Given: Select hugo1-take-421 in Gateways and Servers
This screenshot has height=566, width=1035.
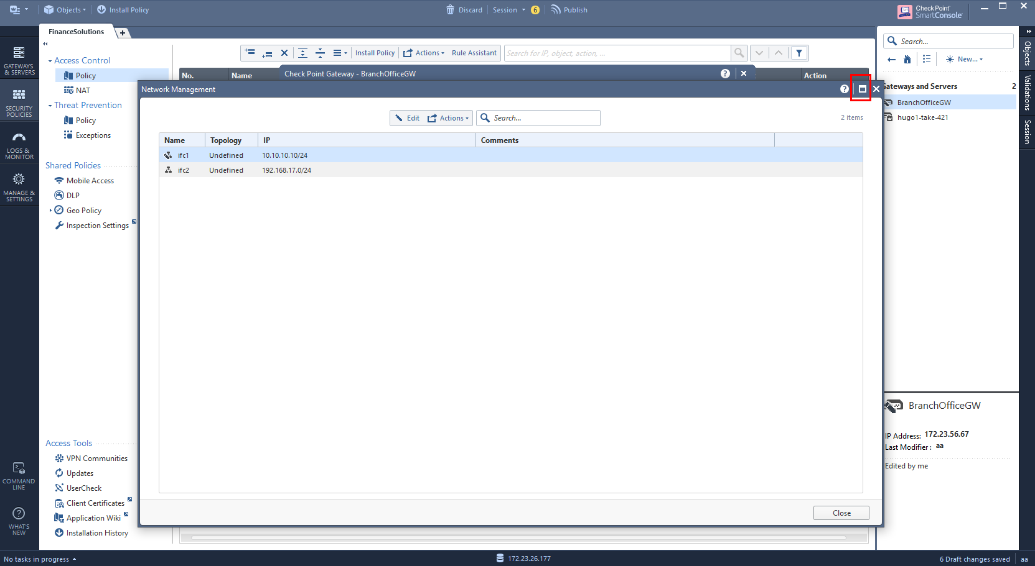Looking at the screenshot, I should [x=922, y=117].
